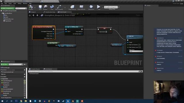
Task: Toggle visibility of the EnterBoatSpeed variable
Action: point(25,81)
